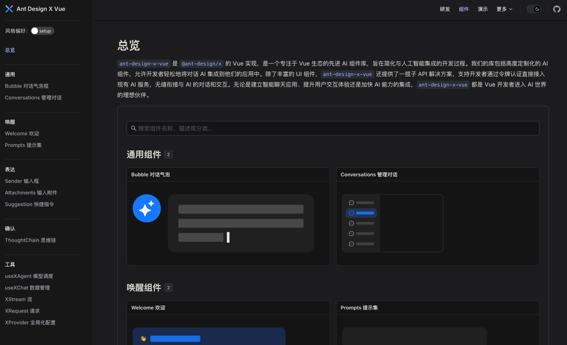567x345 pixels.
Task: Toggle the setup 风格偏好 switch
Action: 42,30
